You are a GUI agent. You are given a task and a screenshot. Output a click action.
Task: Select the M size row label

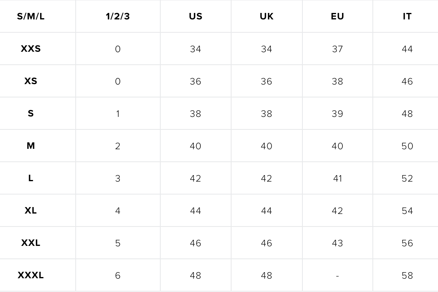[31, 146]
